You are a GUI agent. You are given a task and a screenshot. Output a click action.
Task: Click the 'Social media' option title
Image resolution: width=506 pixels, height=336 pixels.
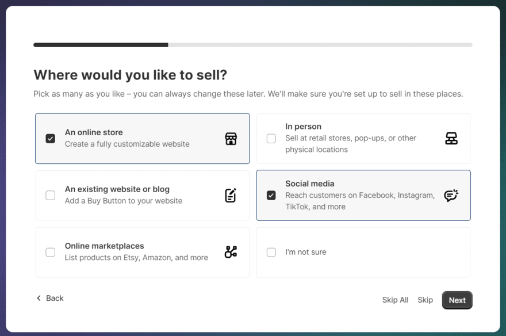(x=309, y=184)
